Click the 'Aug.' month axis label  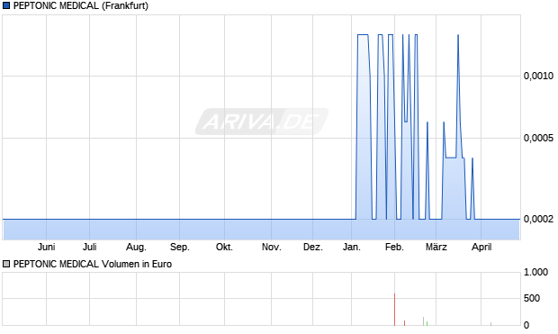click(136, 247)
